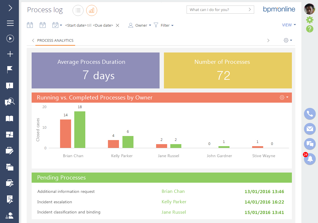This screenshot has height=223, width=318.
Task: Open the Filter dropdown
Action: click(x=164, y=25)
